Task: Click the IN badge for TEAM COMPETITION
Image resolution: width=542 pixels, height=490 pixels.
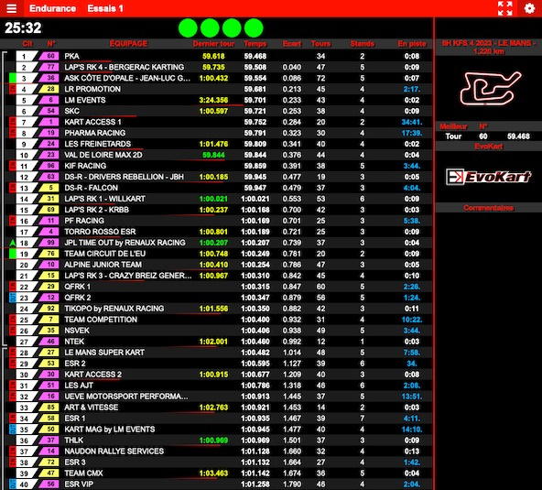Action: [13, 320]
